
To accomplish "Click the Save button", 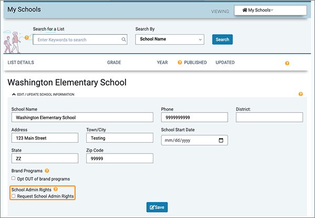I will point(157,207).
